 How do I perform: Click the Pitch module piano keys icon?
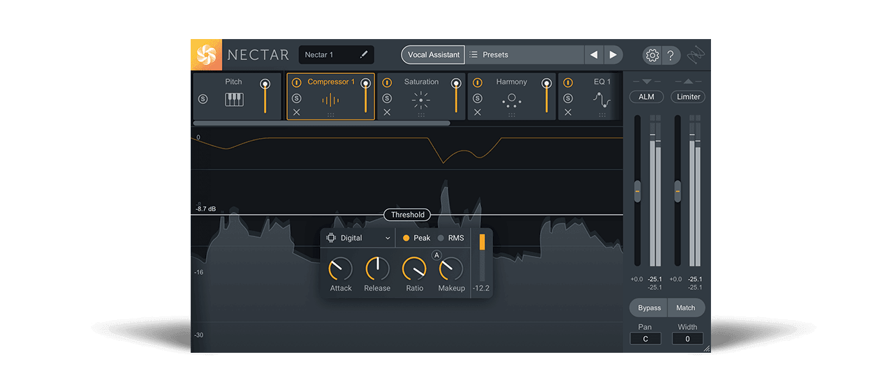[234, 100]
